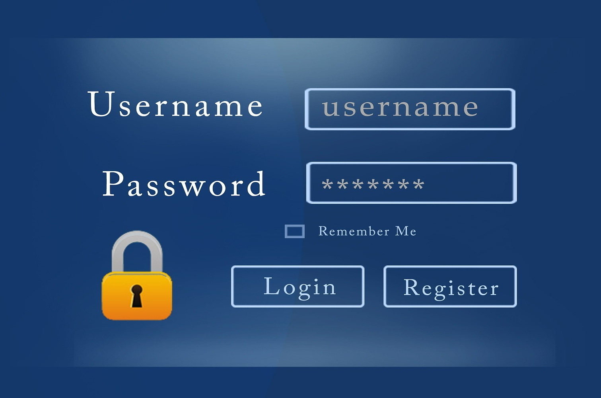Click empty space right of the password asterisks
Viewport: 601px width, 398px height.
(x=469, y=183)
